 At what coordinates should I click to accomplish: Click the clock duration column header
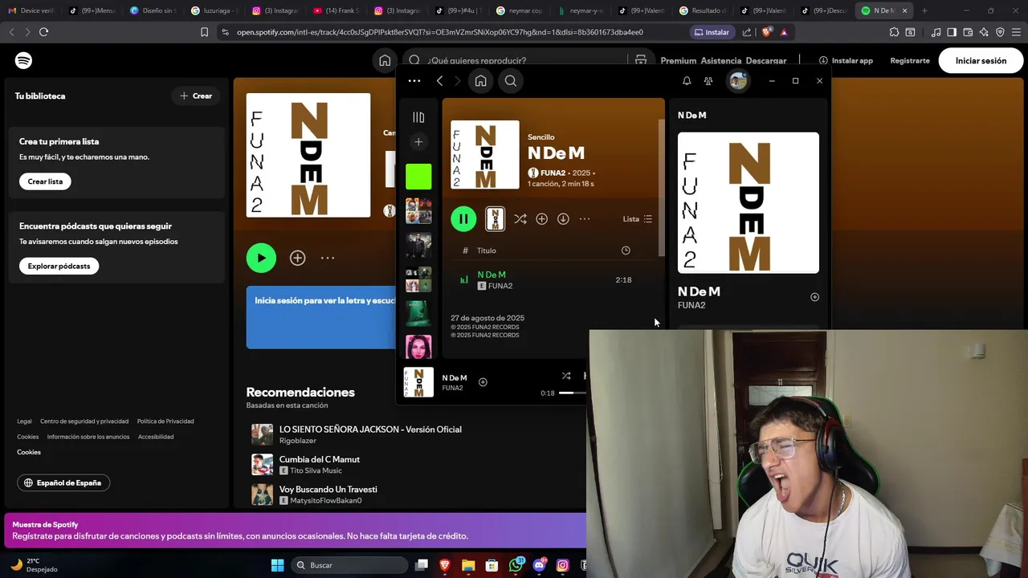tap(626, 250)
